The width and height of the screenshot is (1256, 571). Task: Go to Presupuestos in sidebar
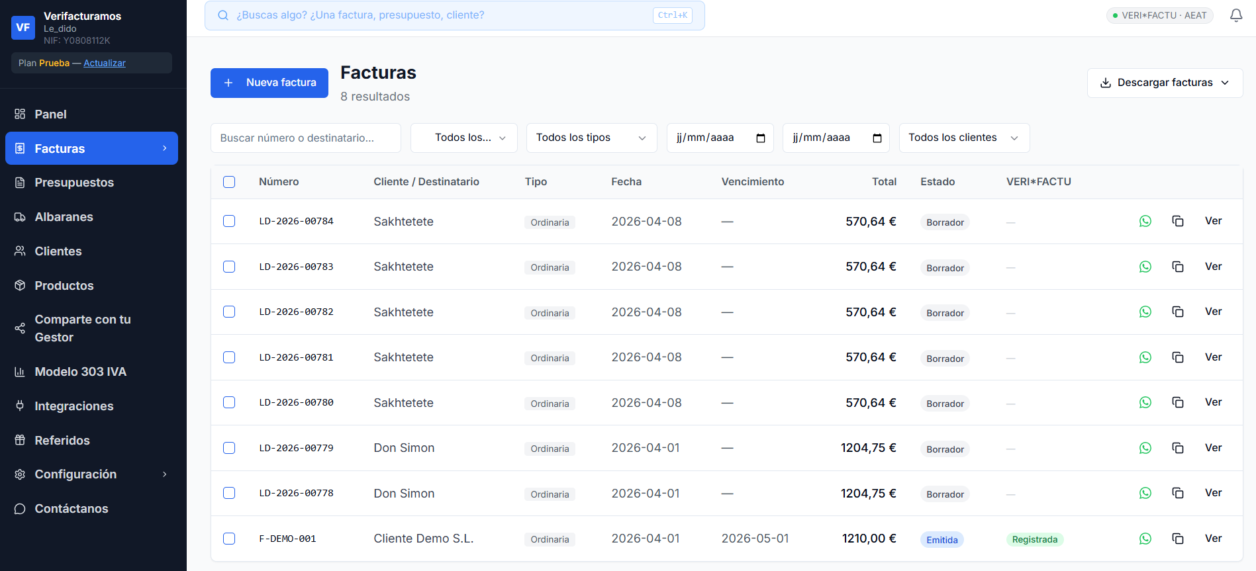coord(74,183)
